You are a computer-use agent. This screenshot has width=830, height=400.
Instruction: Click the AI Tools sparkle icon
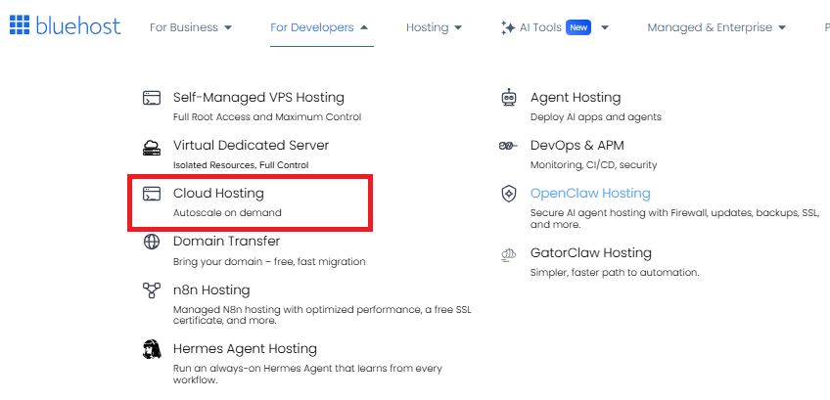(x=508, y=28)
